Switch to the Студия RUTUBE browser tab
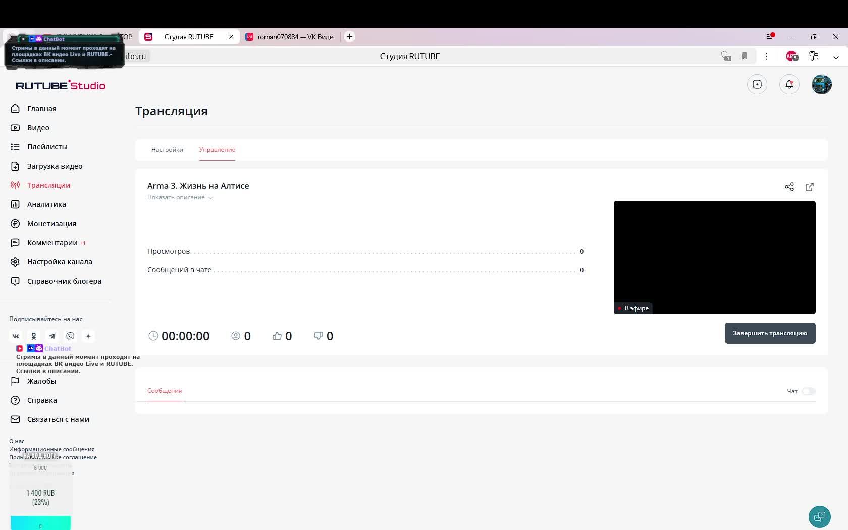 click(x=189, y=37)
